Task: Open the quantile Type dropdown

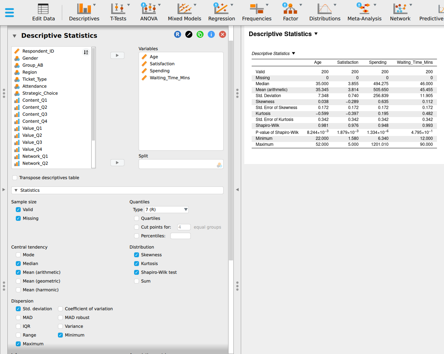Action: 166,210
